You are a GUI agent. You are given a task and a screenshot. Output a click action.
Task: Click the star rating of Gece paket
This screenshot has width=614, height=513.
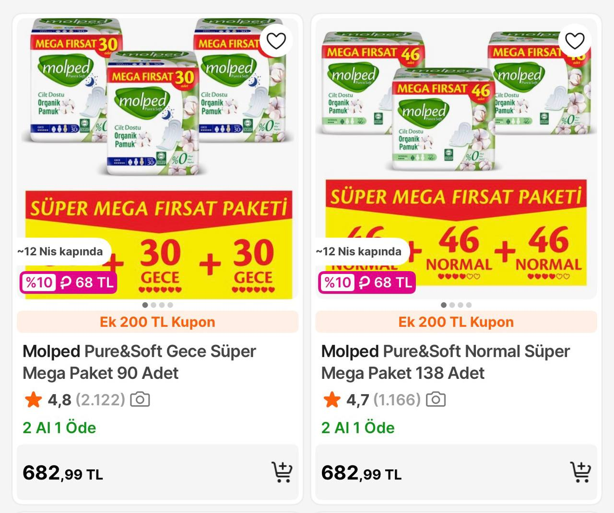34,399
